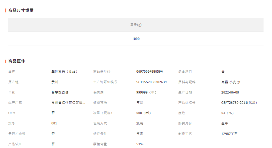Click the 重量(g) table header
The image size is (272, 148).
point(136,25)
